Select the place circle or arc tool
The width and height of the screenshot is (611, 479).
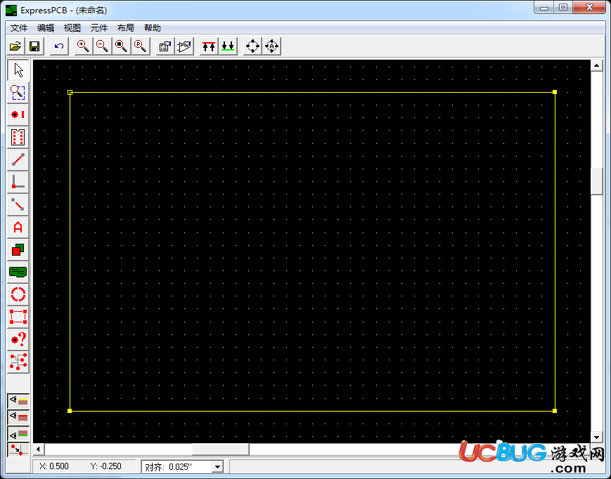18,294
